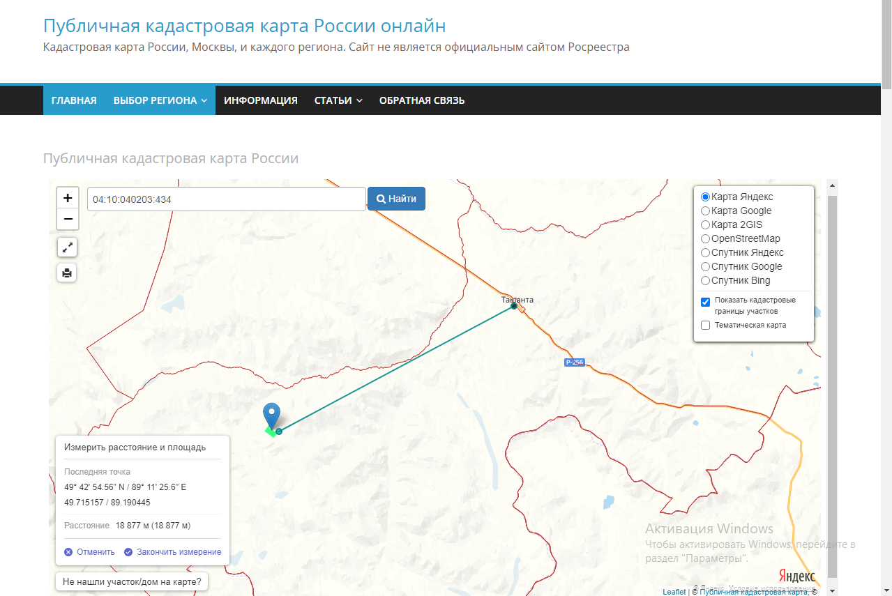Screen dimensions: 892x596
Task: Open Главная menu item
Action: click(x=74, y=100)
